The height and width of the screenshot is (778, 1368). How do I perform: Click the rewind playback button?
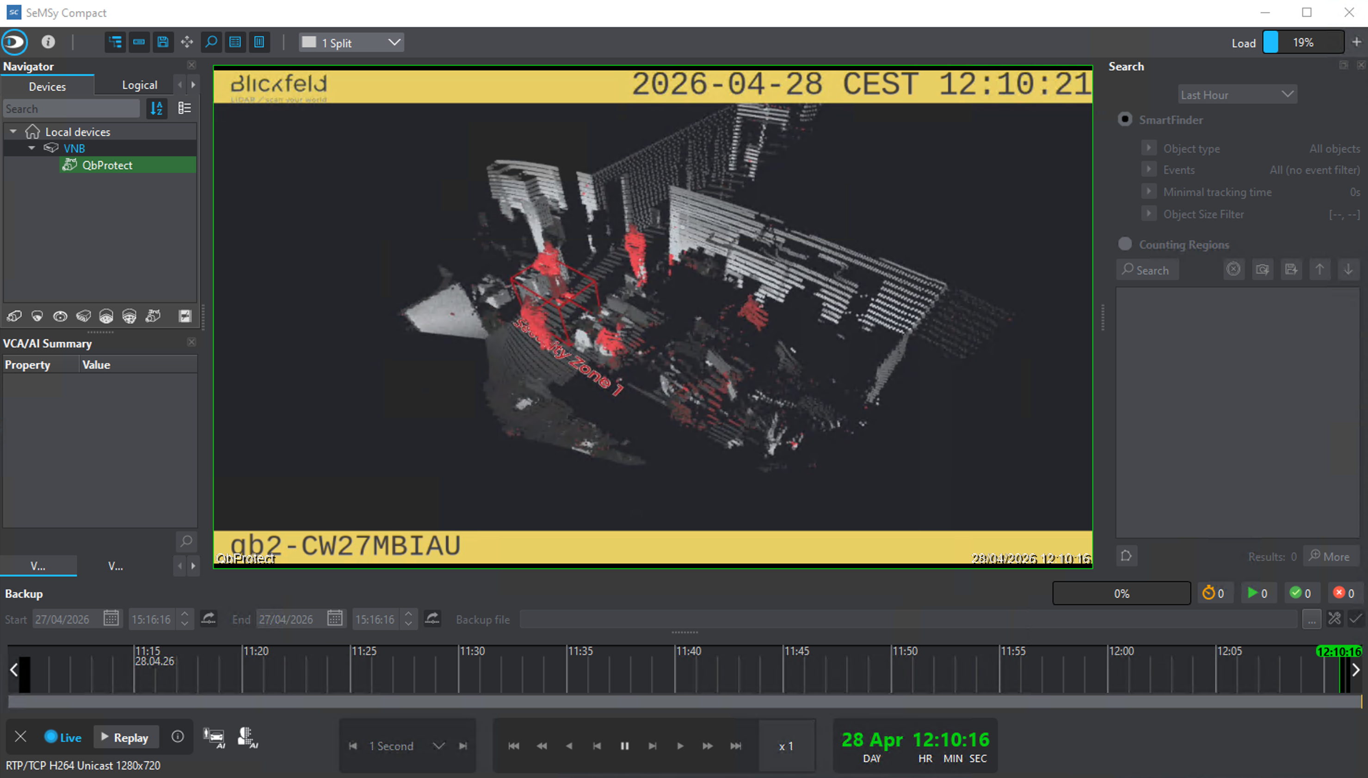(541, 746)
